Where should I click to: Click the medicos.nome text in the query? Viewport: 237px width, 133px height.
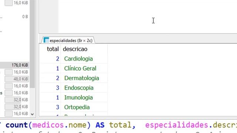[x=59, y=125]
